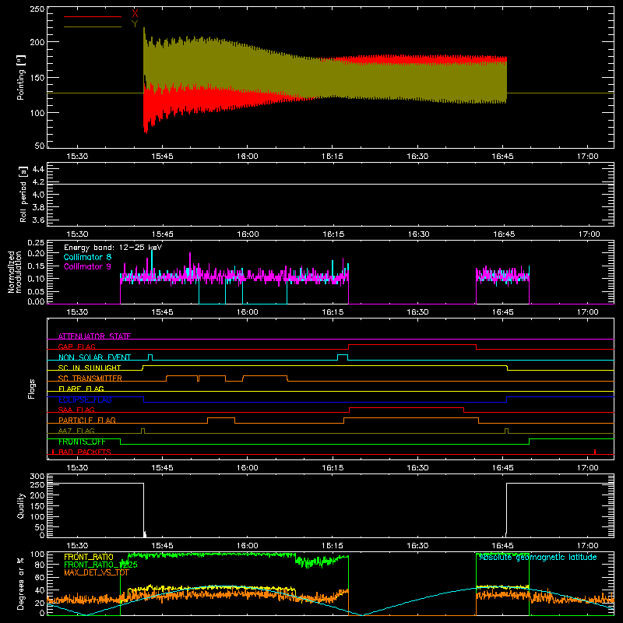Click the 80 tick on Degrees axis
The width and height of the screenshot is (623, 623).
coord(40,565)
